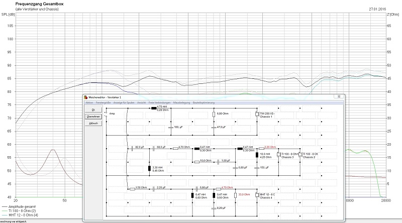The width and height of the screenshot is (402, 223).
Task: Click the TIW 200 XS Chassis 1 driver
Action: click(257, 114)
